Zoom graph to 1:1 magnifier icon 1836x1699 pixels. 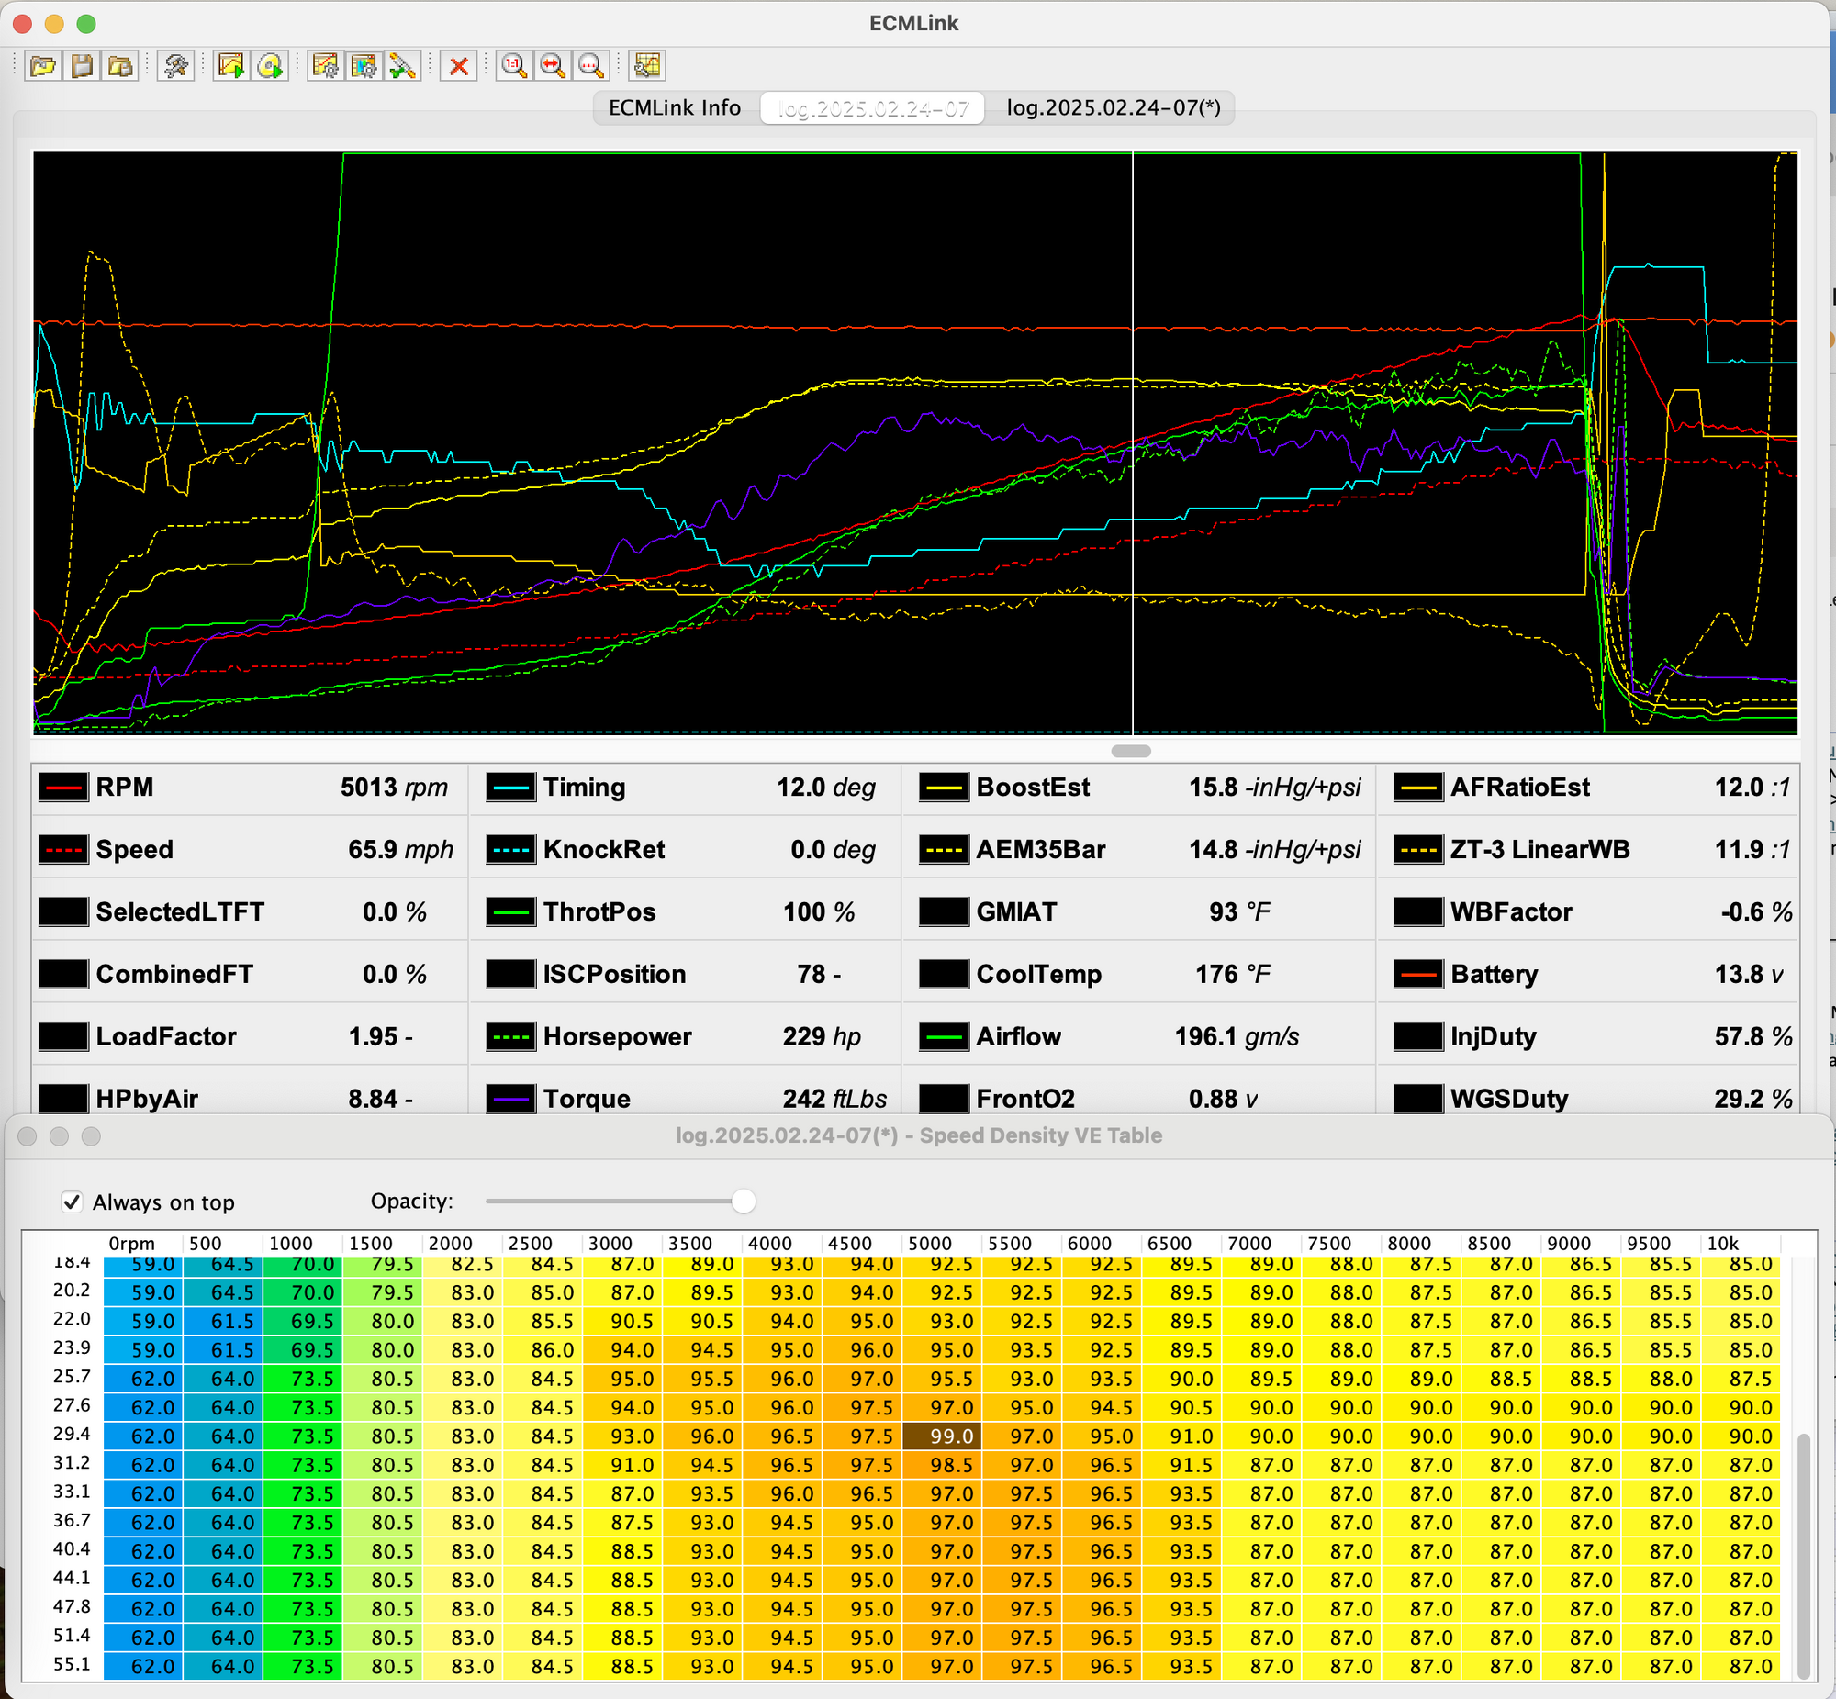click(514, 65)
